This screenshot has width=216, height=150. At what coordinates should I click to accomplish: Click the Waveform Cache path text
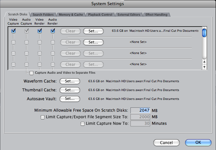pos(134,81)
